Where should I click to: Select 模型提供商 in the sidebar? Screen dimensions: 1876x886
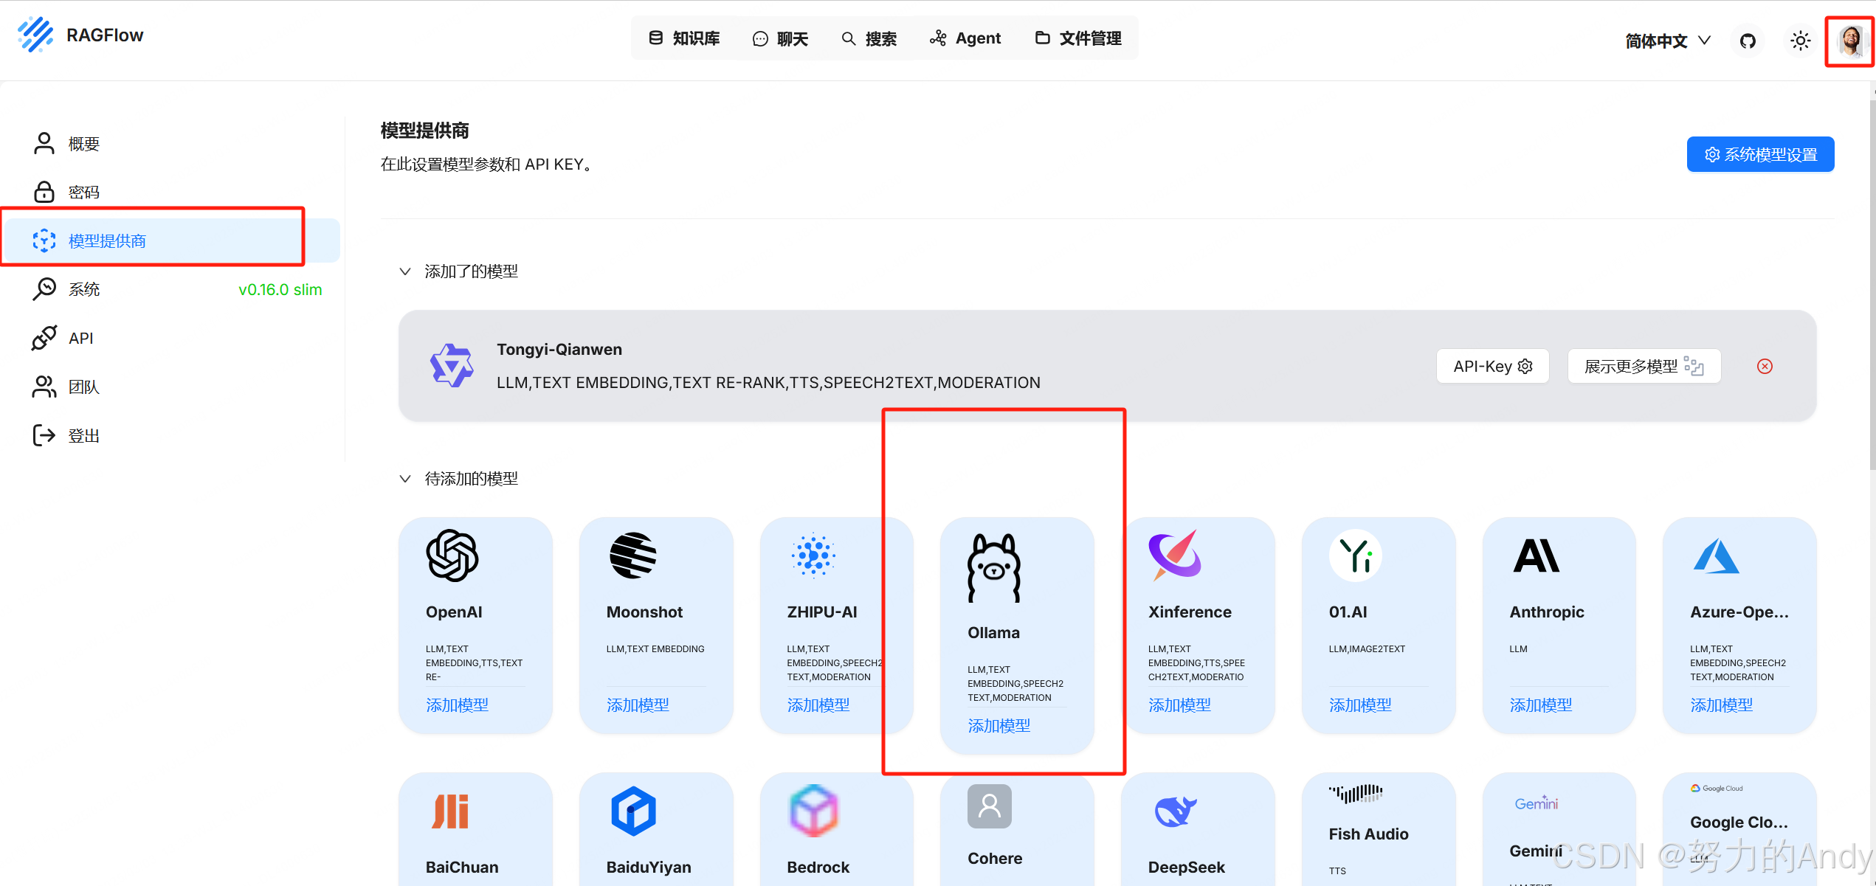click(x=172, y=240)
